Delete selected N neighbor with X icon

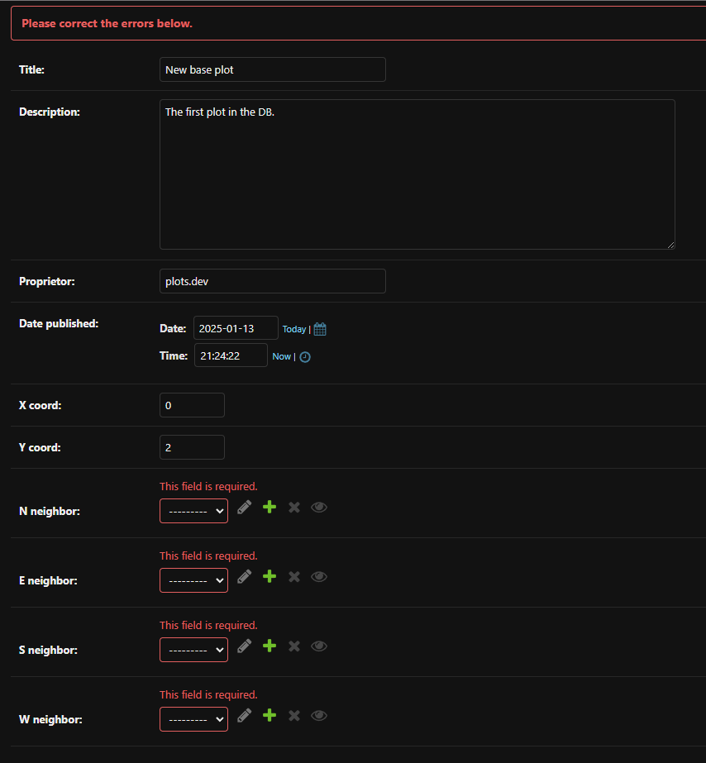pos(293,508)
